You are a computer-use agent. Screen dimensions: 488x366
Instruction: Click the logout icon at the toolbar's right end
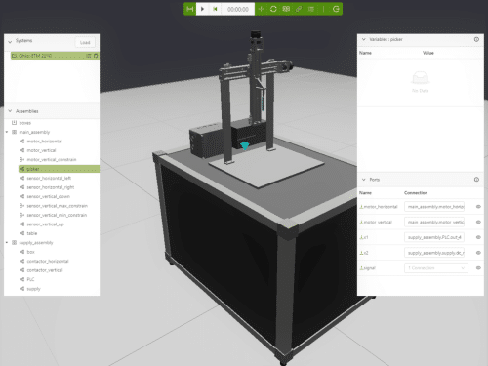click(x=336, y=9)
